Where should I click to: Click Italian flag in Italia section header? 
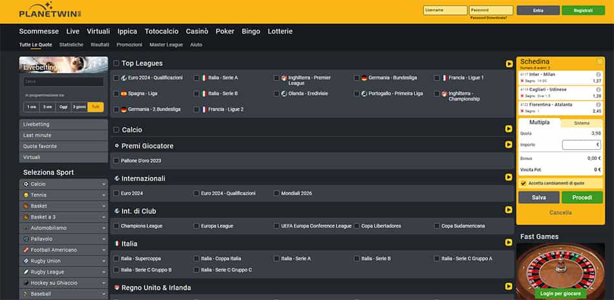(x=117, y=244)
